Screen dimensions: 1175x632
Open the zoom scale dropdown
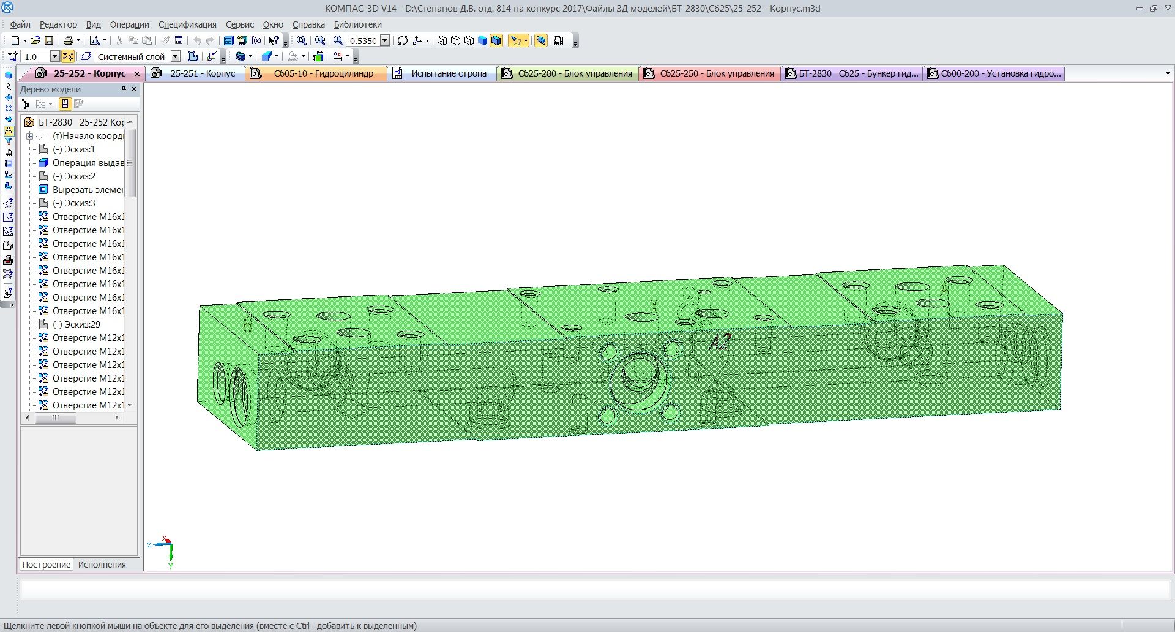tap(385, 40)
